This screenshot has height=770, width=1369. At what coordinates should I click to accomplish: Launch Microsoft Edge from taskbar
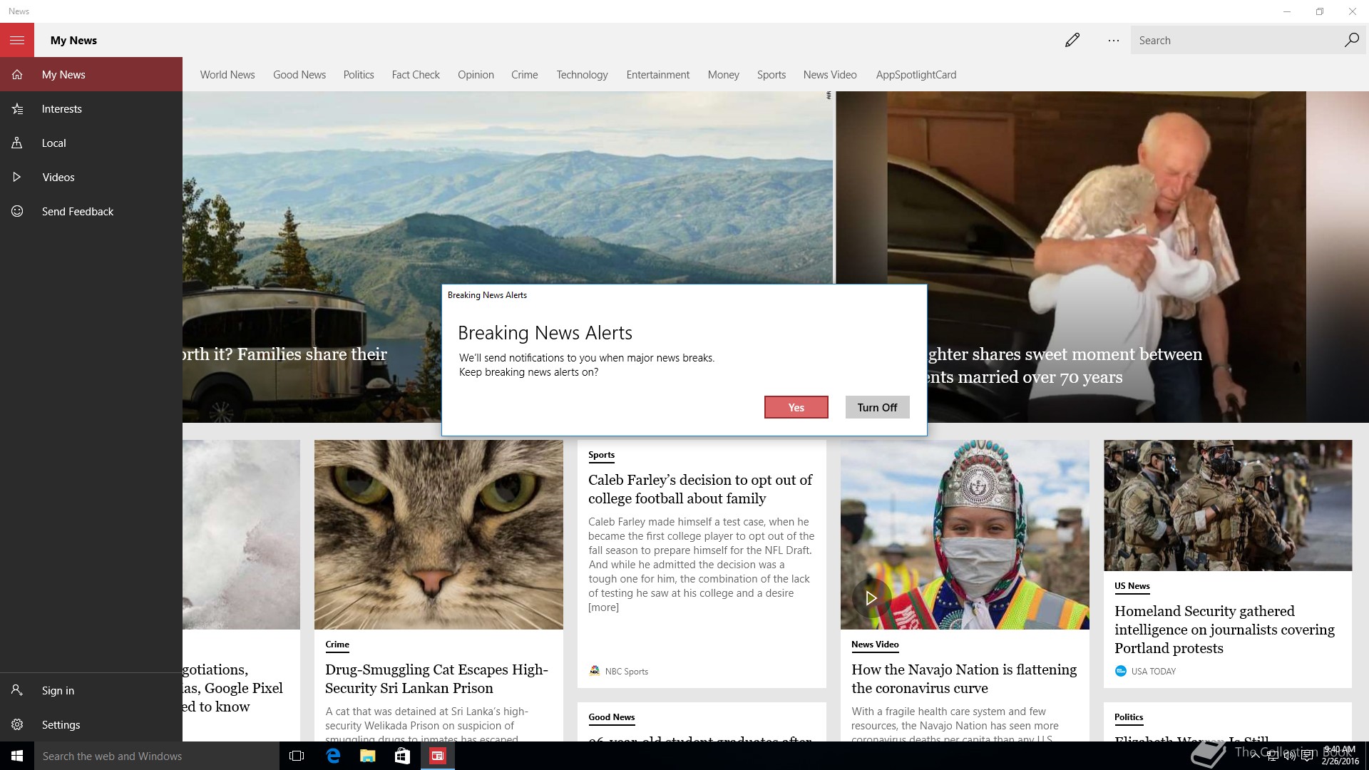[333, 756]
